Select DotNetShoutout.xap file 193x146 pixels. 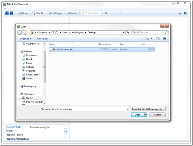(102, 49)
